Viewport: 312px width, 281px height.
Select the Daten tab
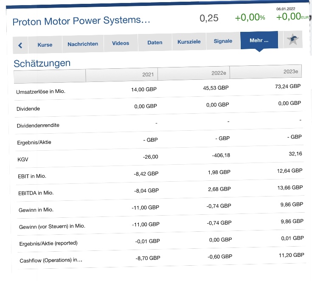pyautogui.click(x=155, y=42)
